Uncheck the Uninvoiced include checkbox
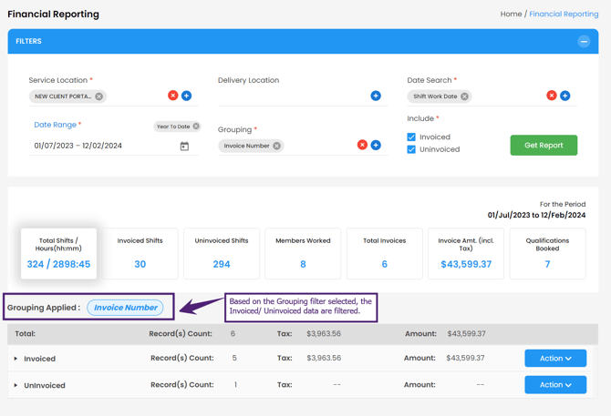The height and width of the screenshot is (416, 611). point(411,149)
